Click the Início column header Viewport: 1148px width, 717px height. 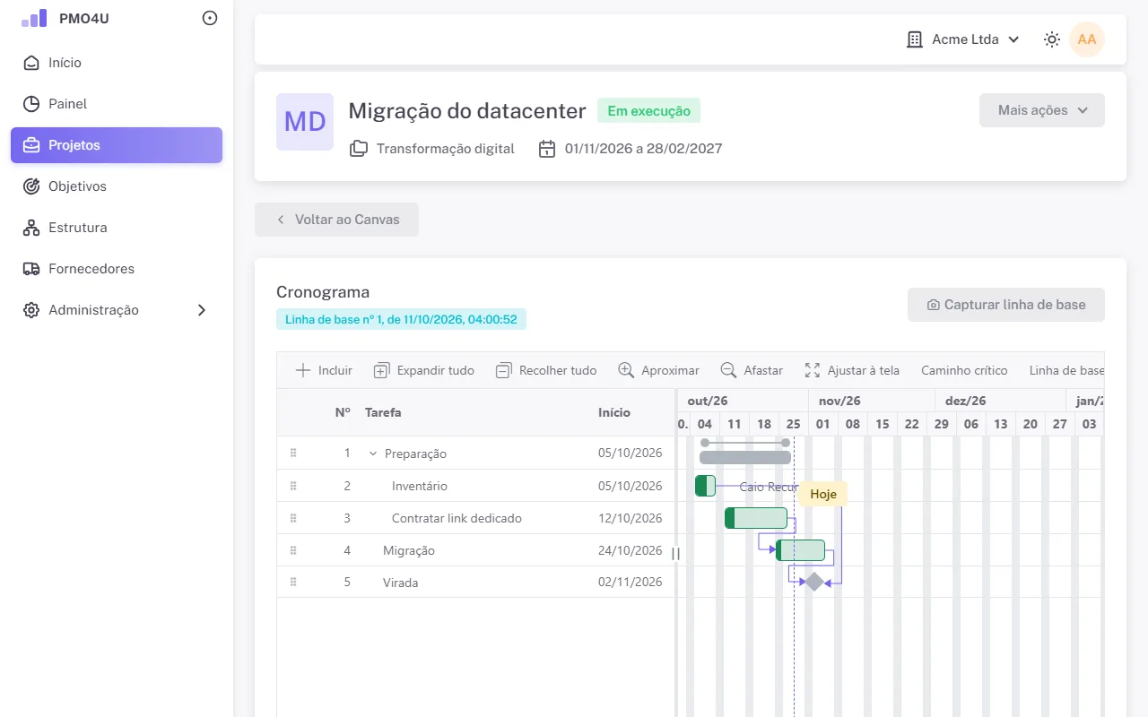coord(614,412)
